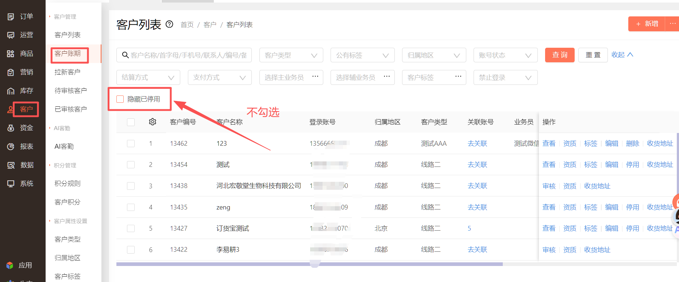Viewport: 679px width, 282px height.
Task: Open the 客户账期 submenu item
Action: pyautogui.click(x=67, y=54)
